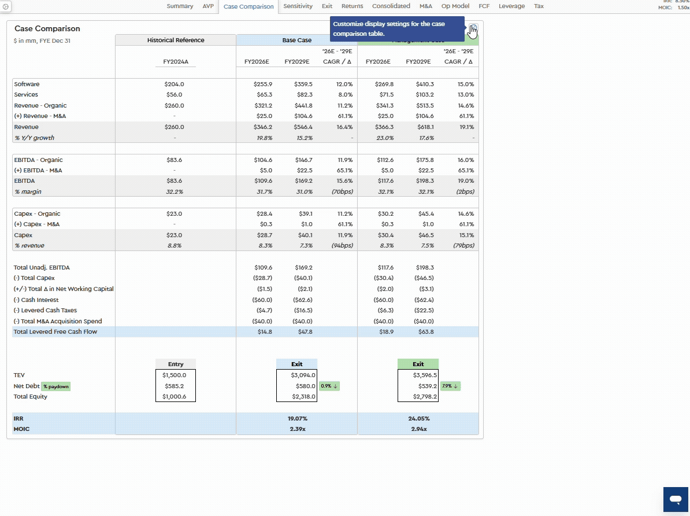Image resolution: width=690 pixels, height=516 pixels.
Task: Open the Consolidated tab
Action: tap(391, 6)
